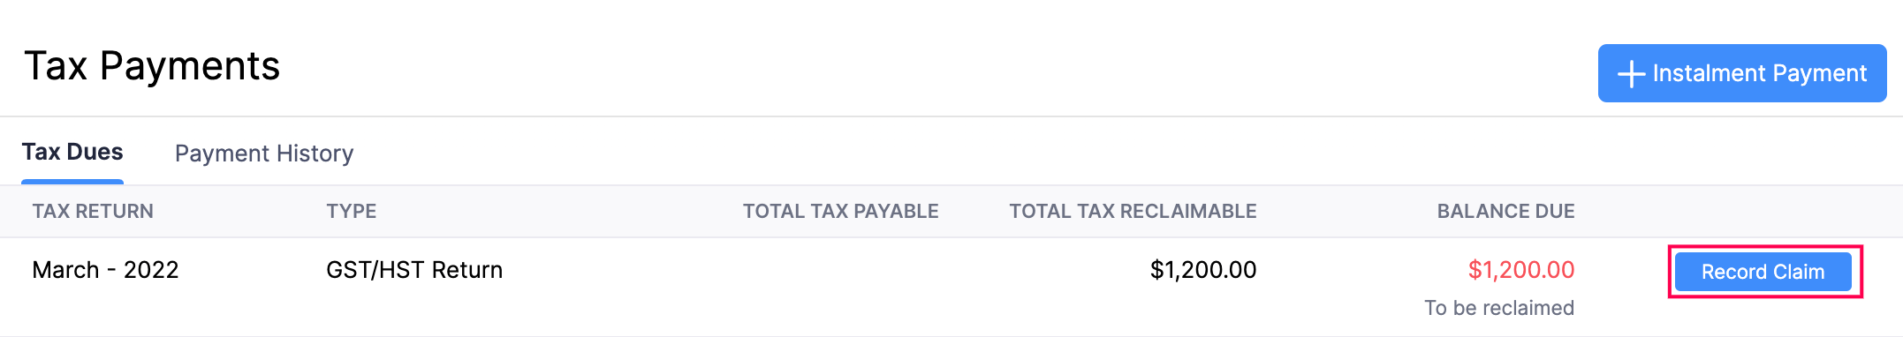This screenshot has width=1903, height=337.
Task: Click the red $1,200.00 balance due amount
Action: 1521,270
